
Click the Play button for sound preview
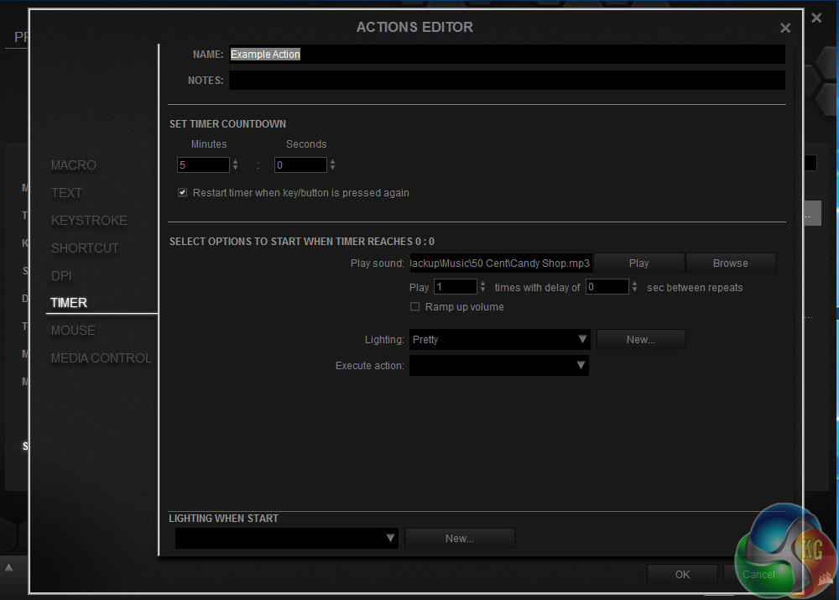click(x=638, y=263)
